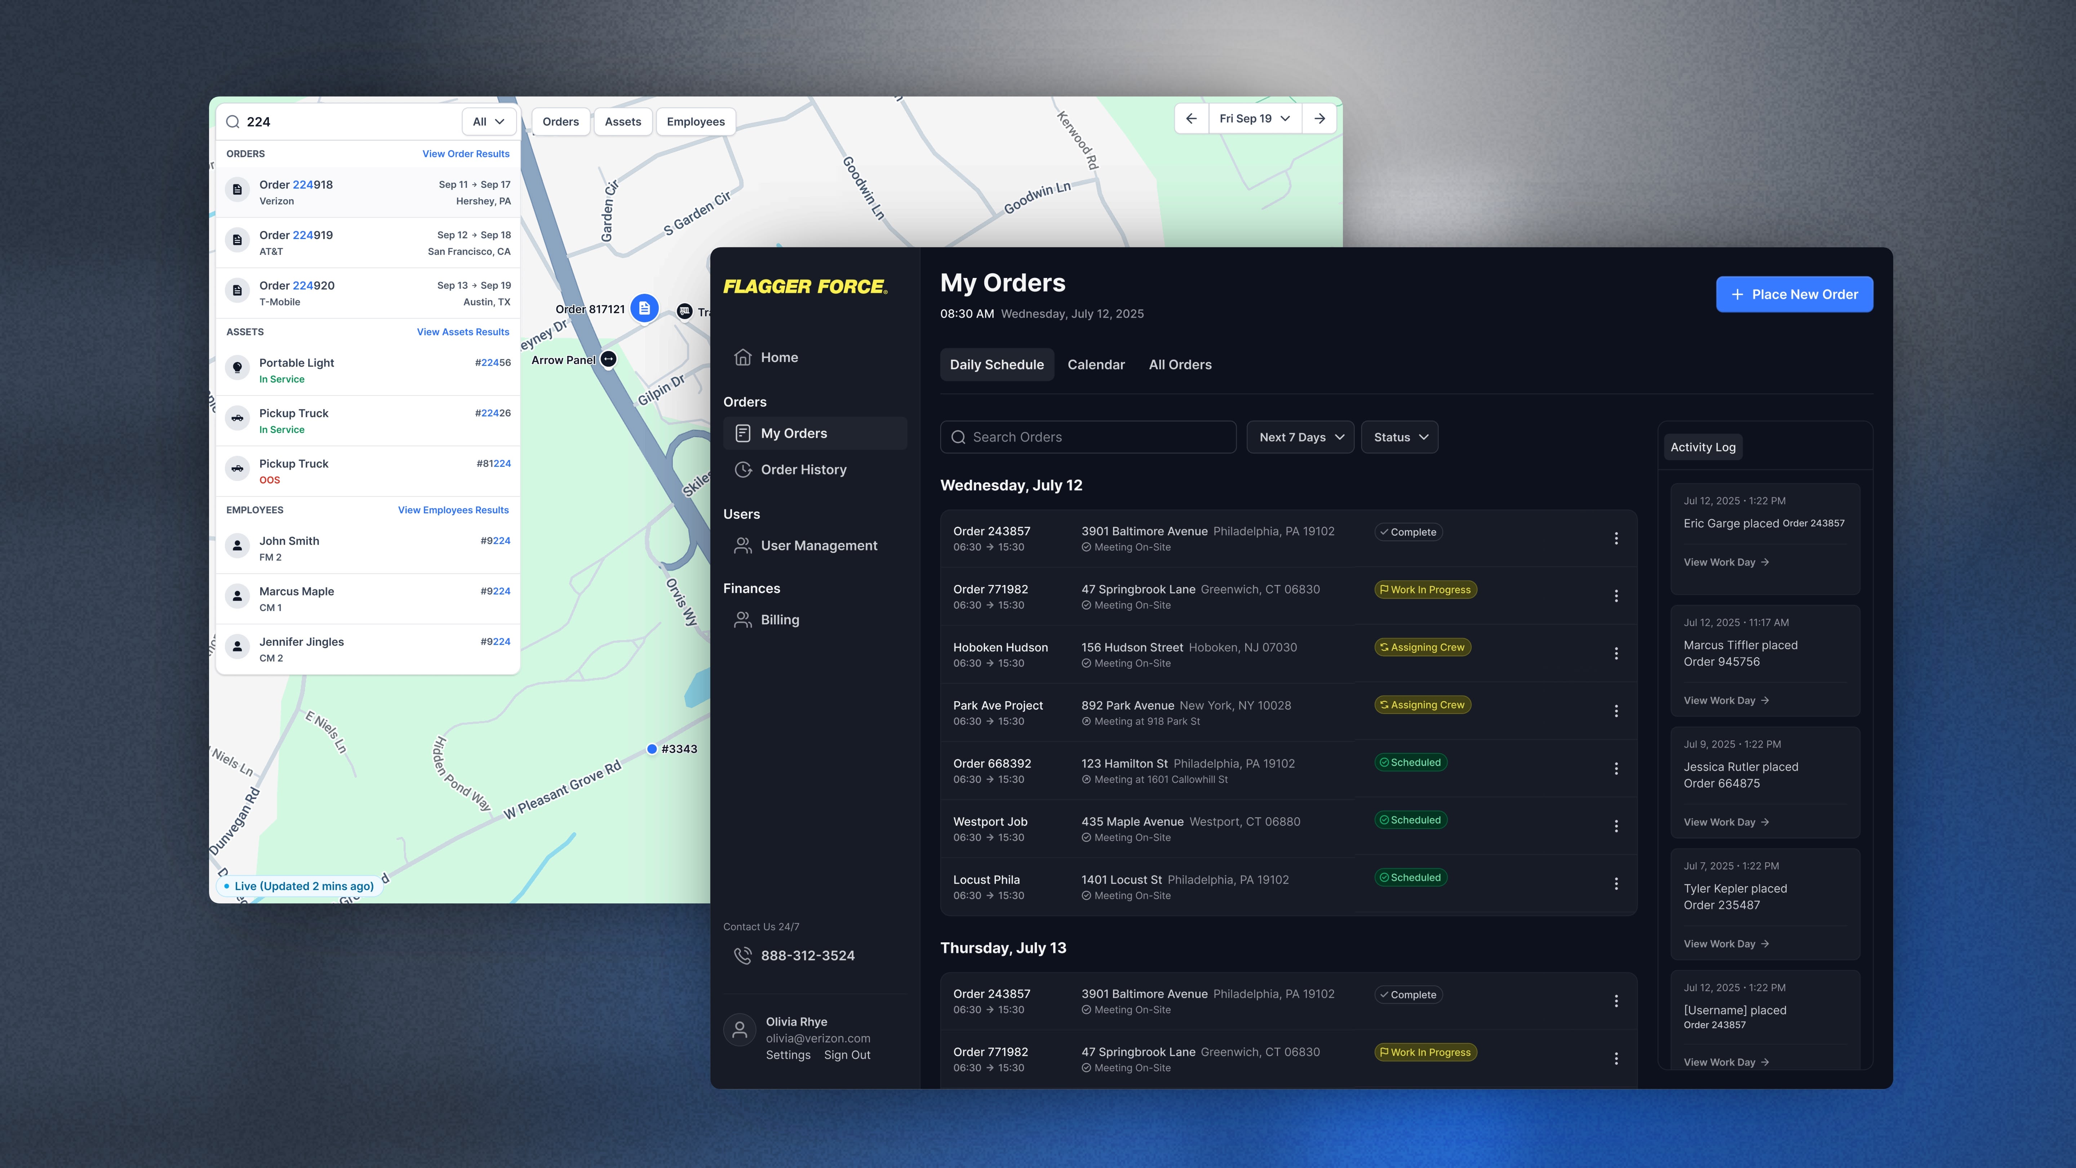Click the phone icon beside 888-312-3524

pos(742,955)
